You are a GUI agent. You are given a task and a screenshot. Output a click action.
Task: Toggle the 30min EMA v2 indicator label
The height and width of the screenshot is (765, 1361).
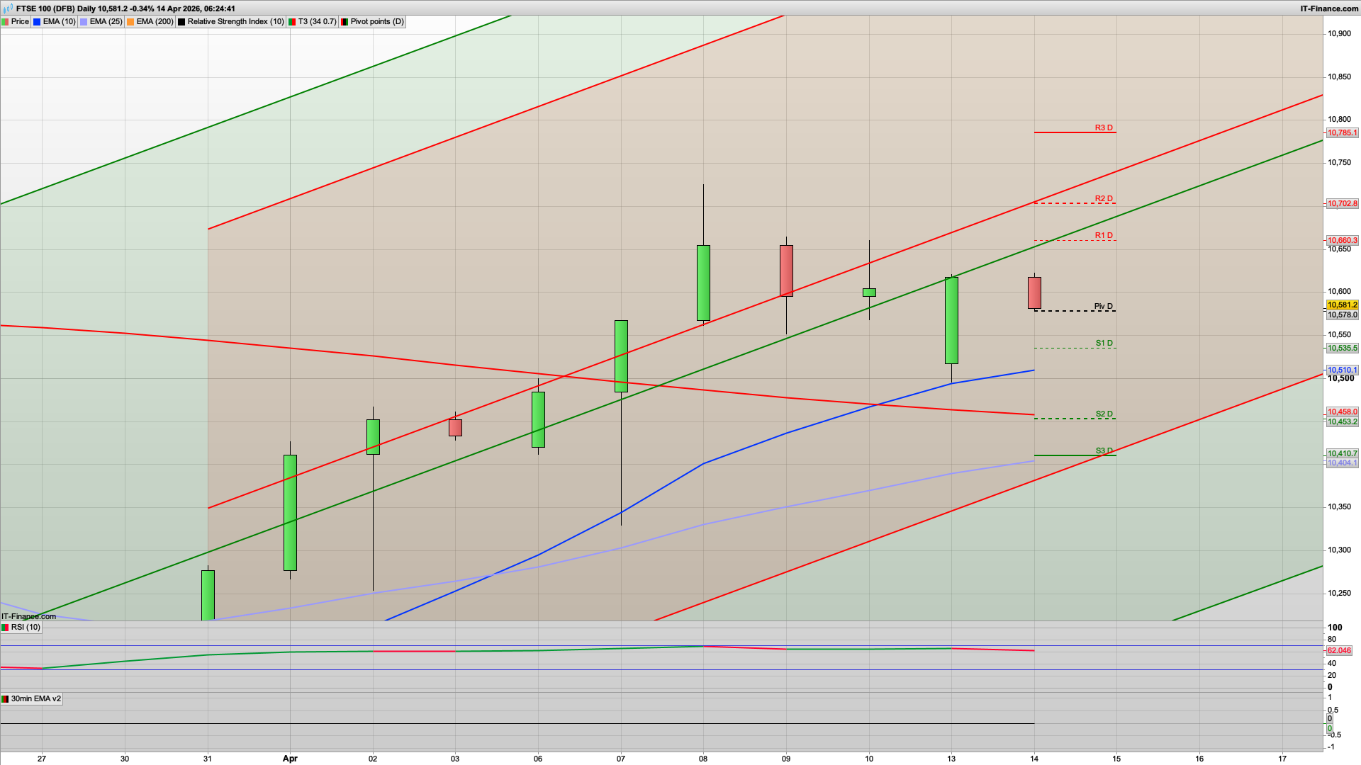tap(35, 700)
